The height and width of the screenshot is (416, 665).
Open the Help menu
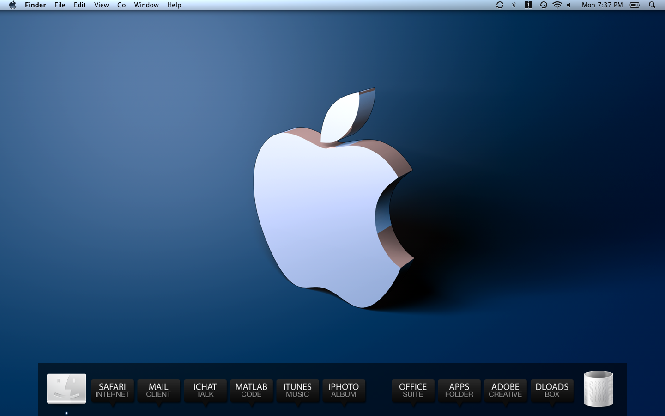pyautogui.click(x=174, y=5)
